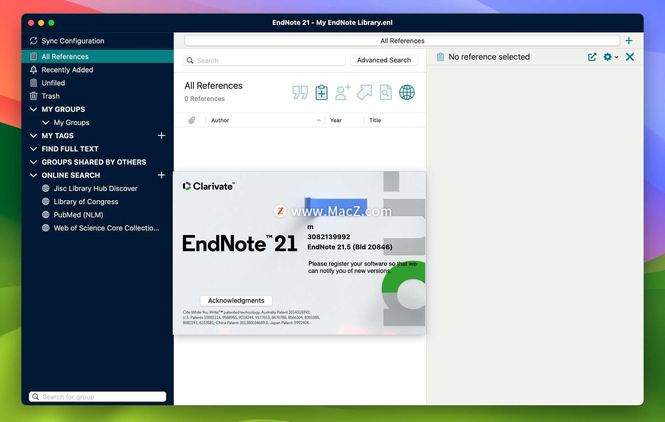Open Library of Congress online search
The height and width of the screenshot is (422, 665).
pos(86,201)
